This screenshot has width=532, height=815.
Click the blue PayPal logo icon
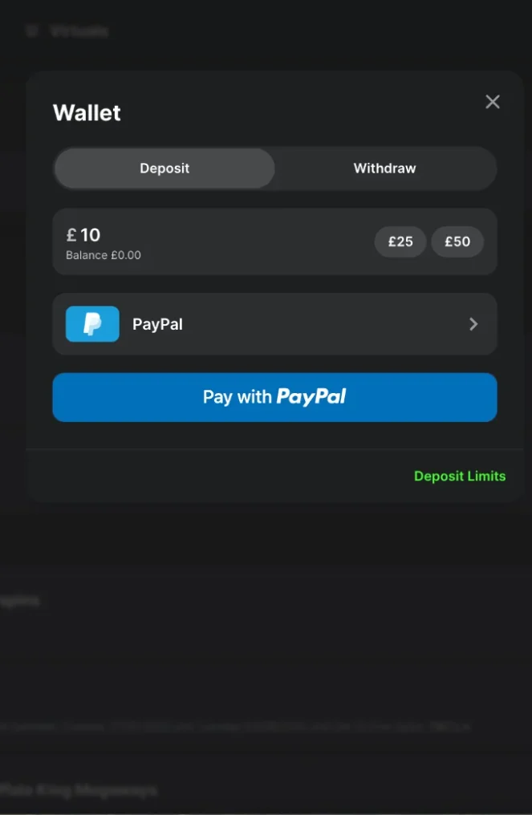click(x=92, y=324)
